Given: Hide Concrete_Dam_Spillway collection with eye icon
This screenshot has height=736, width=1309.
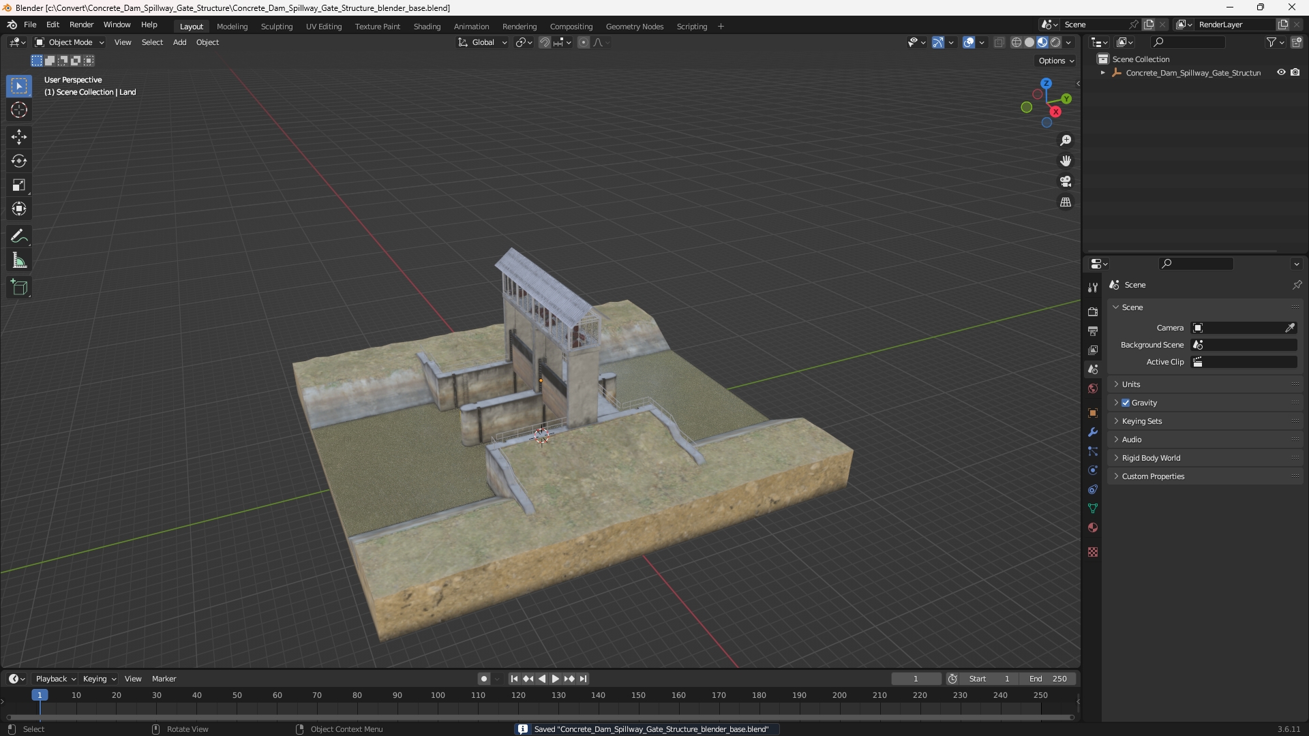Looking at the screenshot, I should point(1281,72).
